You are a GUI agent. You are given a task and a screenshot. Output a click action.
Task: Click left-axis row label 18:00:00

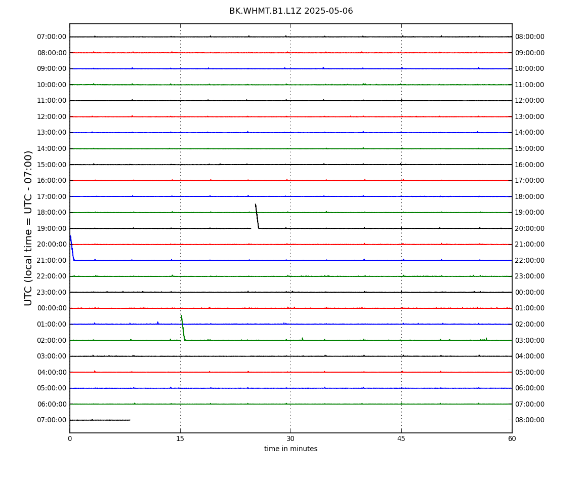(52, 213)
